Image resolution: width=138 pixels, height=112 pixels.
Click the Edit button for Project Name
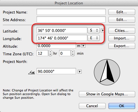pyautogui.click(x=122, y=12)
